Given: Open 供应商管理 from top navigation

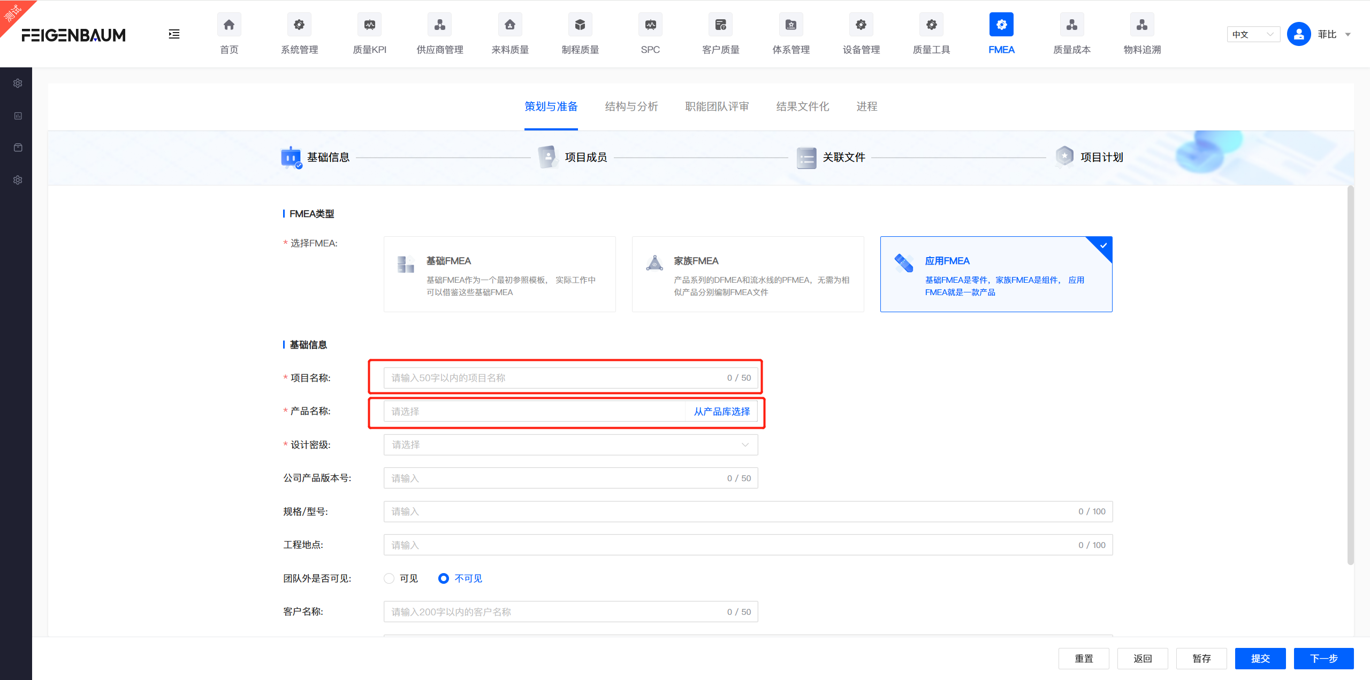Looking at the screenshot, I should point(439,25).
